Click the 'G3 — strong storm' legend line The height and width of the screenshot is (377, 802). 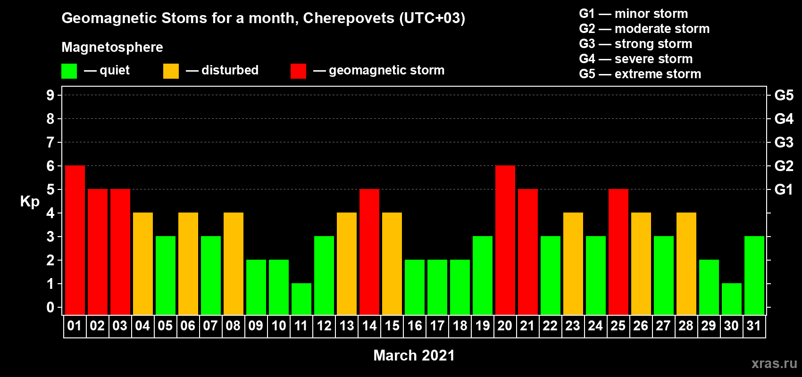click(x=635, y=44)
